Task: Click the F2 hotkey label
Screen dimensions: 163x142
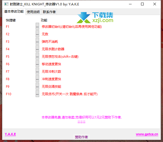Action: 8,34
